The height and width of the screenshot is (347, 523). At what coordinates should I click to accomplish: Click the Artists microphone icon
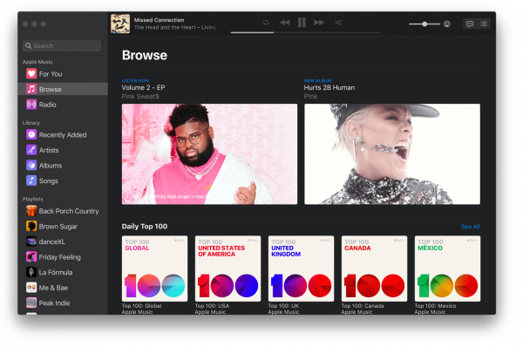(x=31, y=150)
